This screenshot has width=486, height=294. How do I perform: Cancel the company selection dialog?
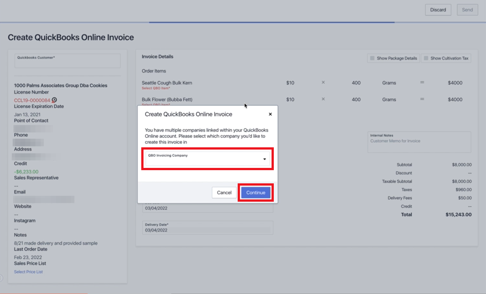tap(224, 192)
